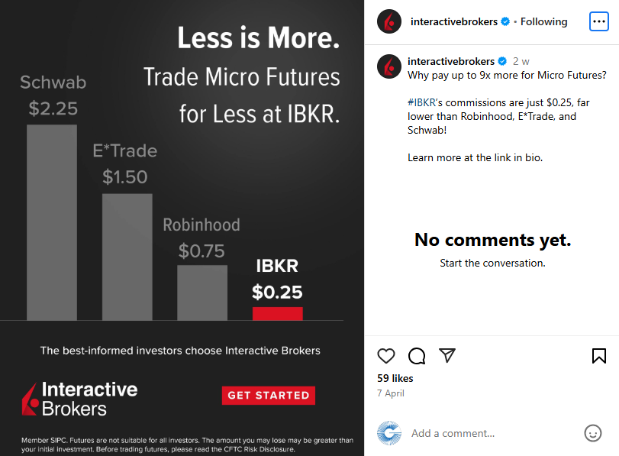Toggle the Following status button
The height and width of the screenshot is (456, 619).
544,21
